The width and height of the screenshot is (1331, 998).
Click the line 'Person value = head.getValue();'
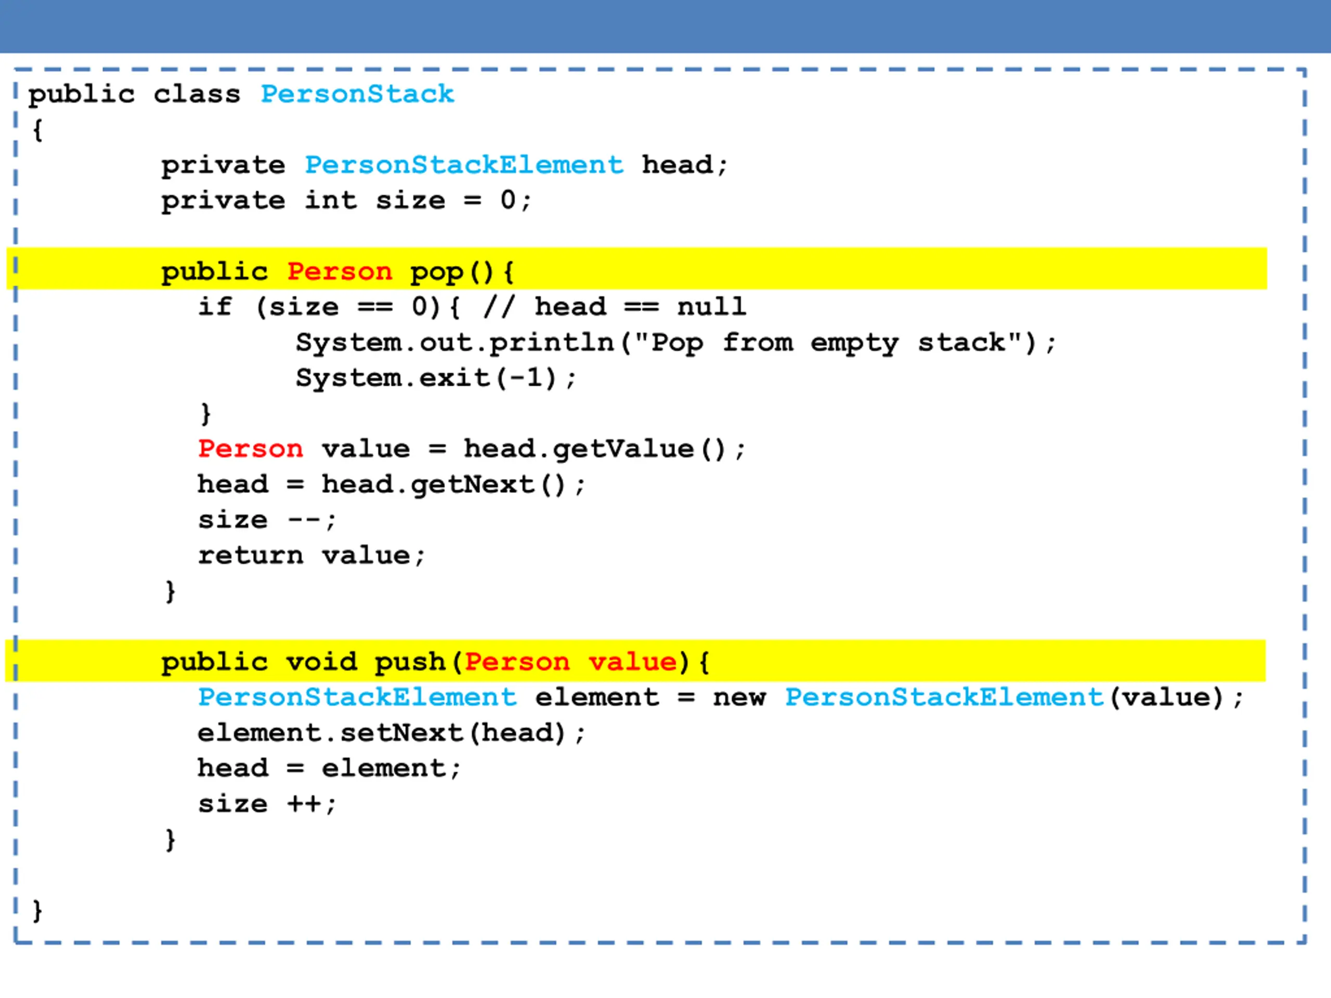coord(472,450)
